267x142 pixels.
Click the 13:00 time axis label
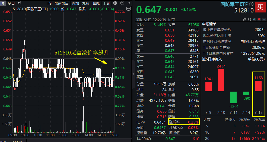coord(63,135)
